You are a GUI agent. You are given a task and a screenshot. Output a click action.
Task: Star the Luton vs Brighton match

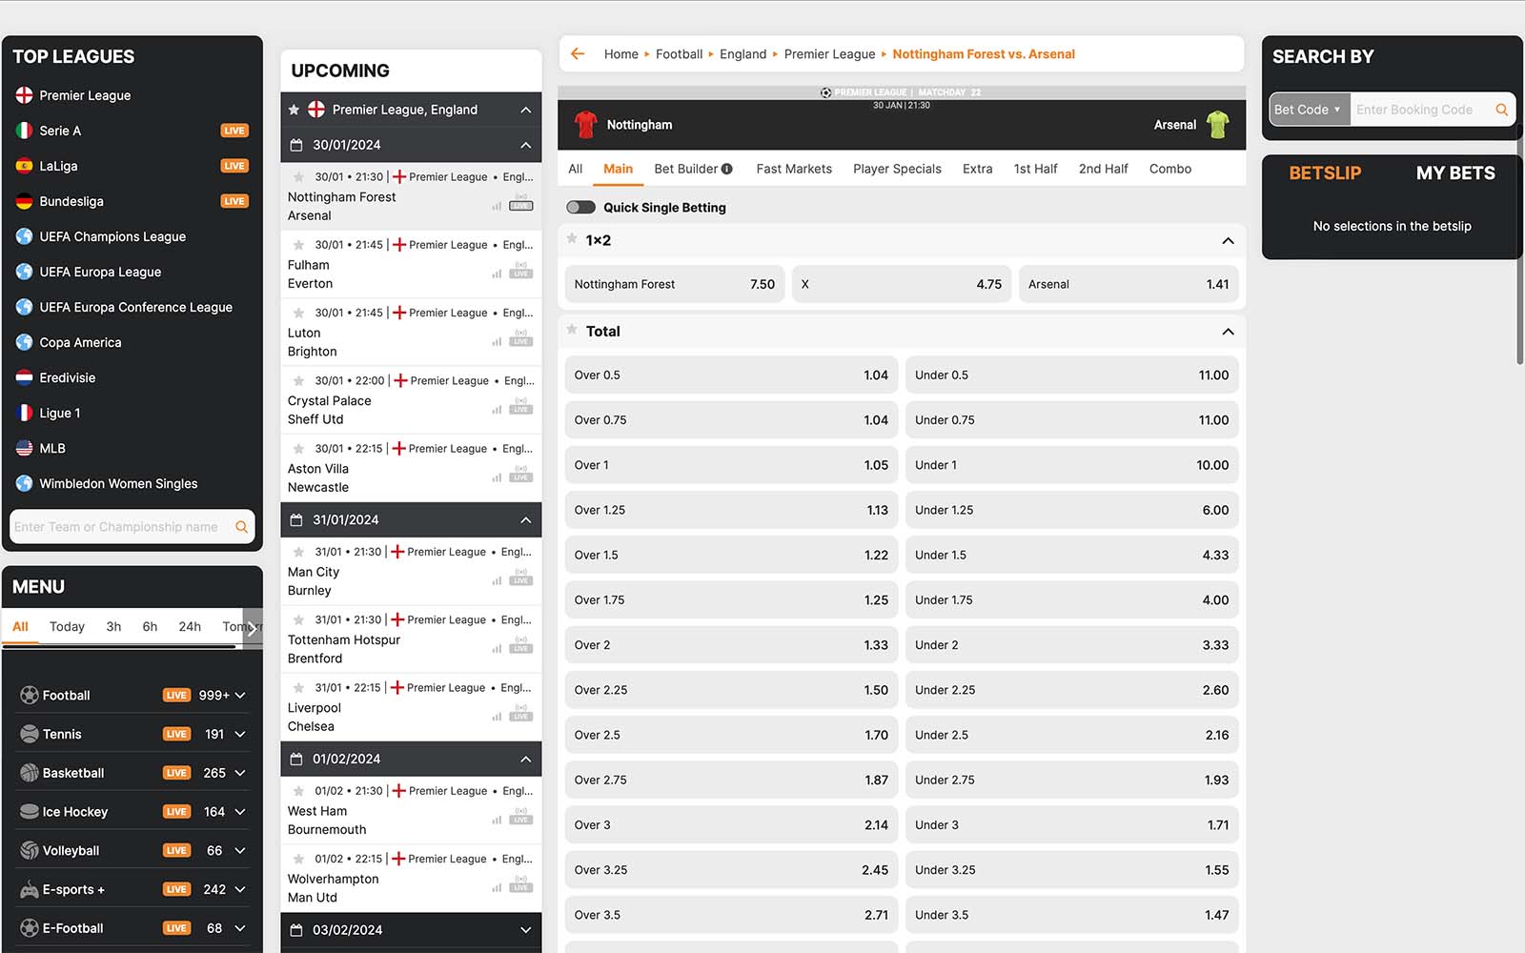point(298,313)
